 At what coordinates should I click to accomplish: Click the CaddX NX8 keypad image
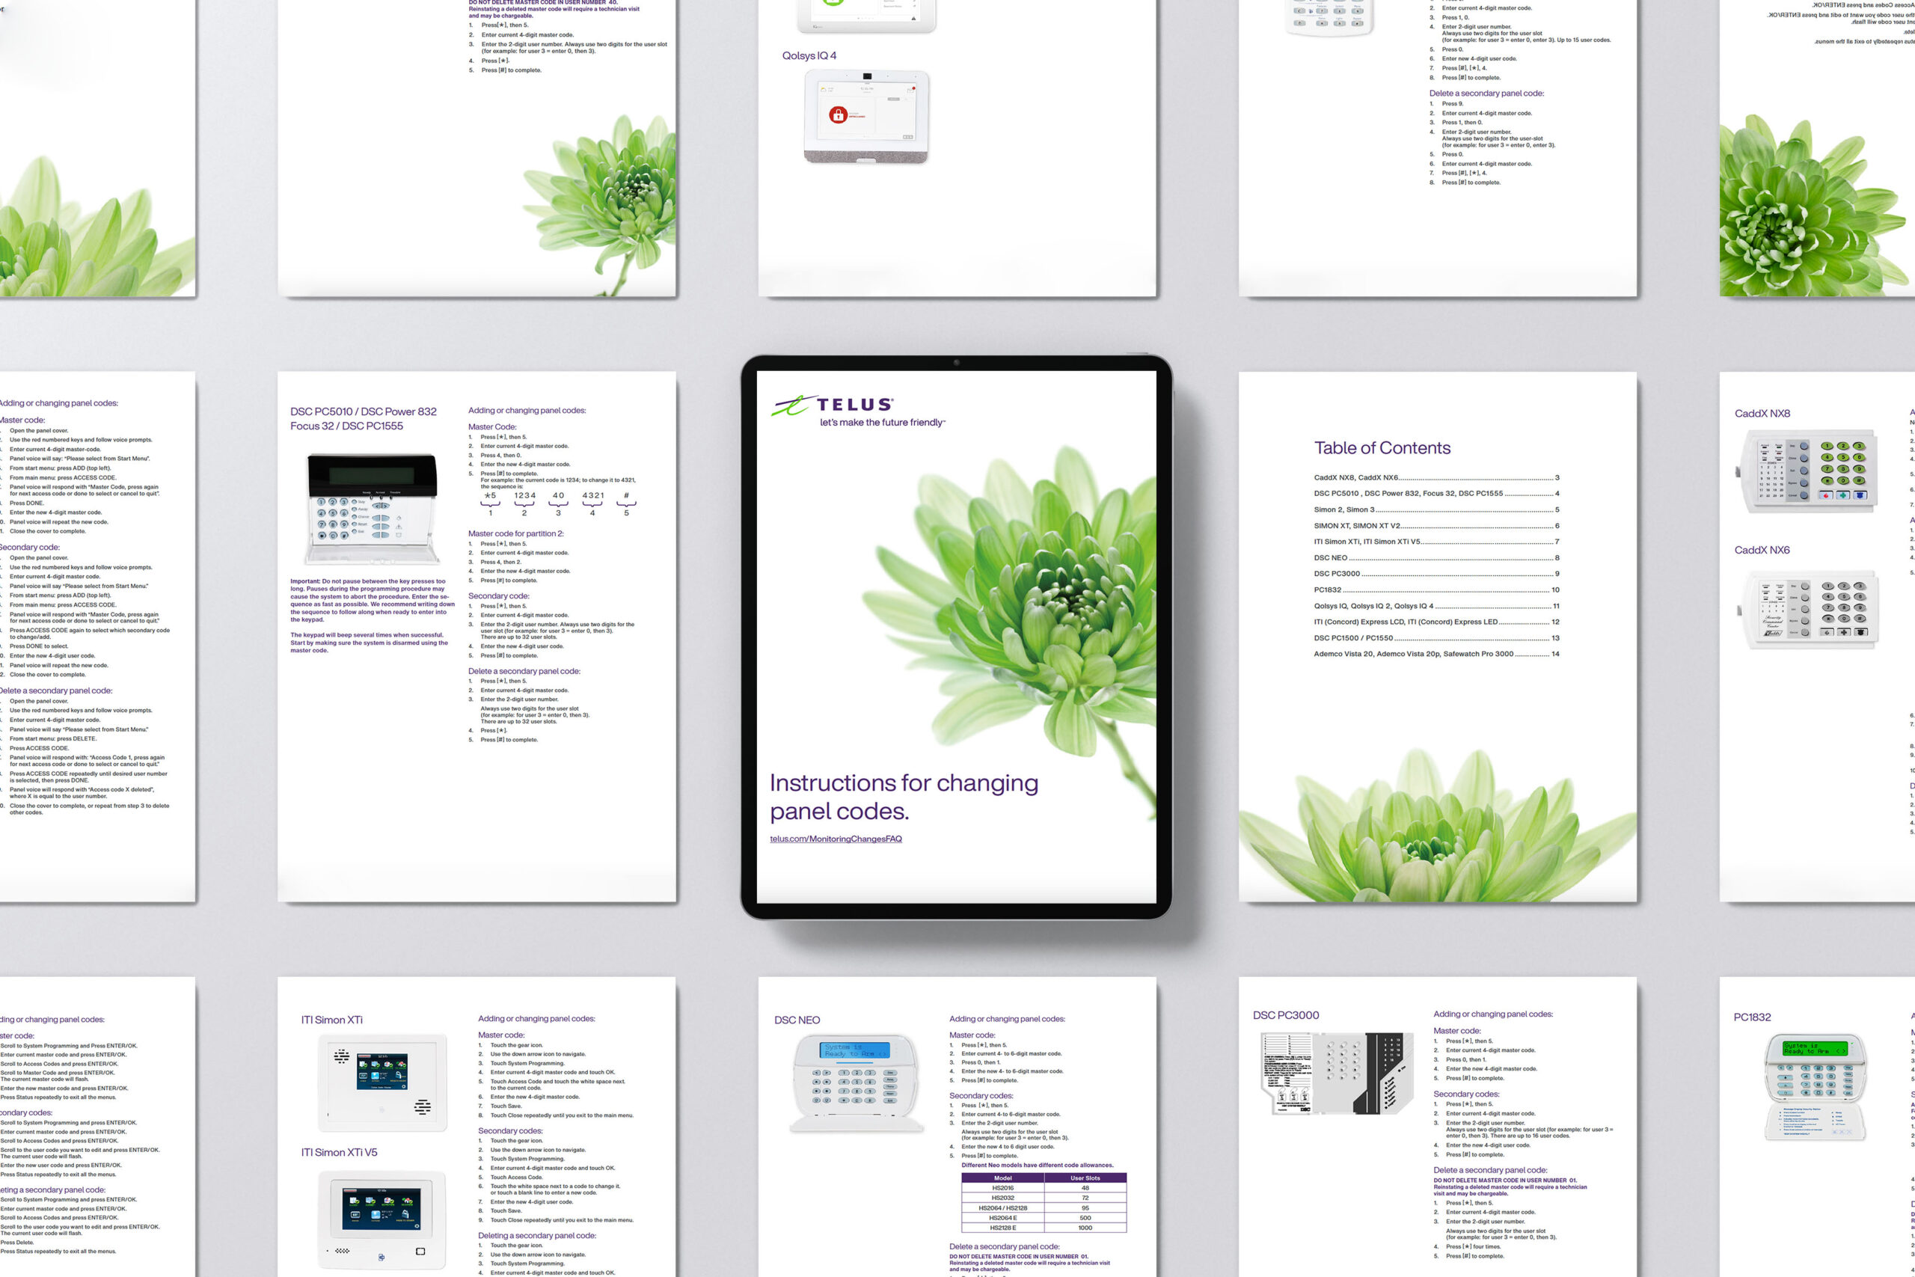tap(1807, 471)
